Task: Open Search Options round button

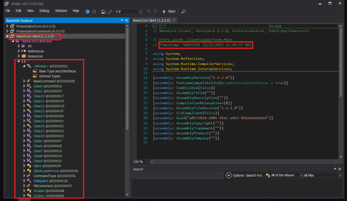Action: [229, 175]
